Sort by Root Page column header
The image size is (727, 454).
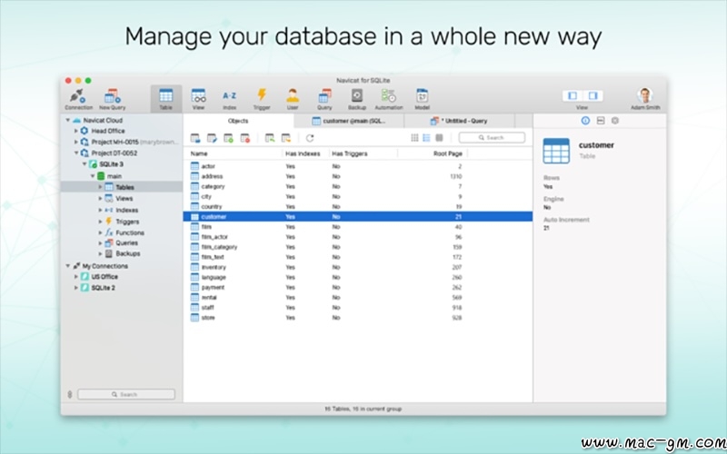click(x=433, y=153)
